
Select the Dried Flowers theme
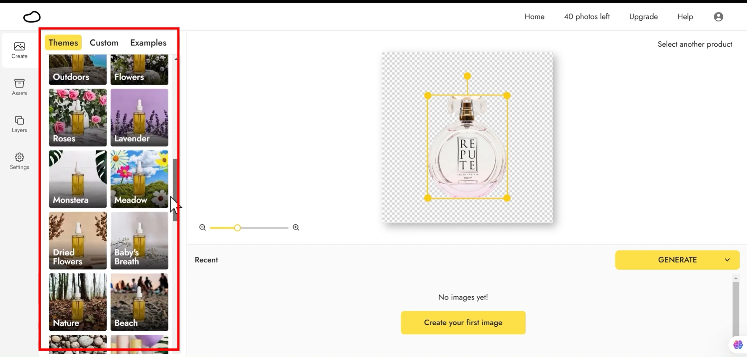pos(78,240)
